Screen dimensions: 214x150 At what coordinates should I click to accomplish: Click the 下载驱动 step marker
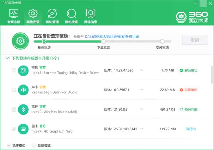coord(104,41)
